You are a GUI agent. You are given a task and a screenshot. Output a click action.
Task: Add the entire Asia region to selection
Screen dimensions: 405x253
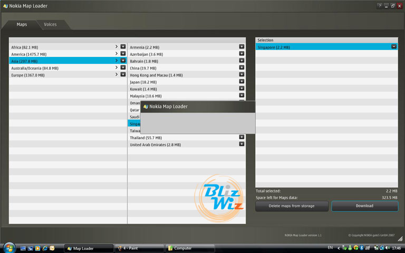coord(123,61)
